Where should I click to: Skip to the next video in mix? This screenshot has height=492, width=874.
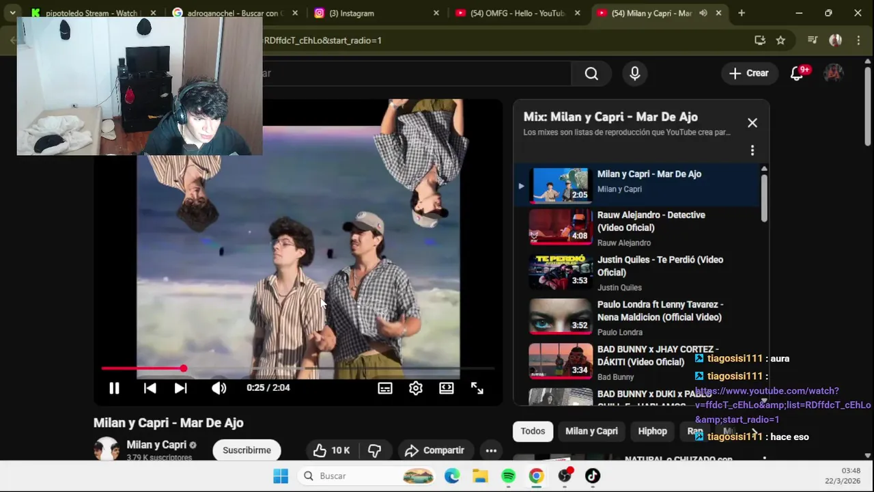[180, 388]
